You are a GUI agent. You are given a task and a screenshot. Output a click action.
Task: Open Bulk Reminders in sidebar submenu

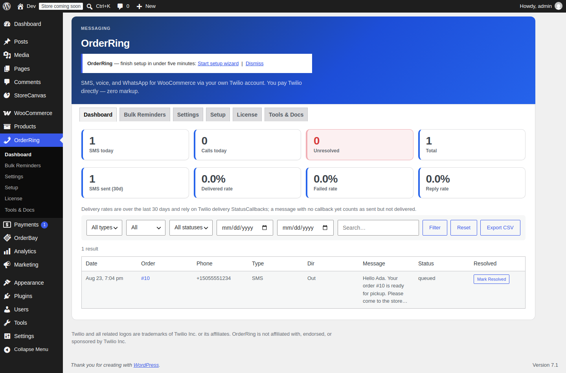click(23, 166)
